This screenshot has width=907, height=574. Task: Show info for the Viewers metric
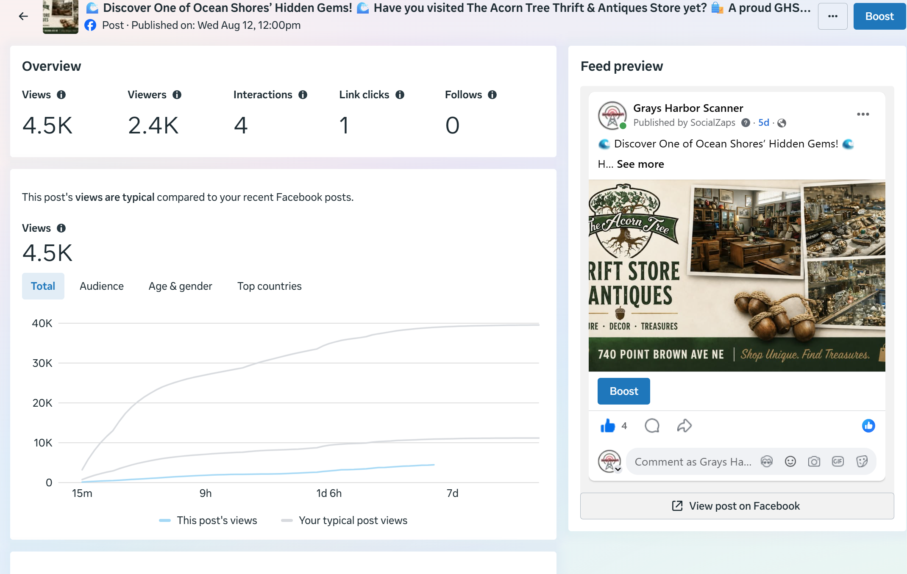[x=177, y=95]
